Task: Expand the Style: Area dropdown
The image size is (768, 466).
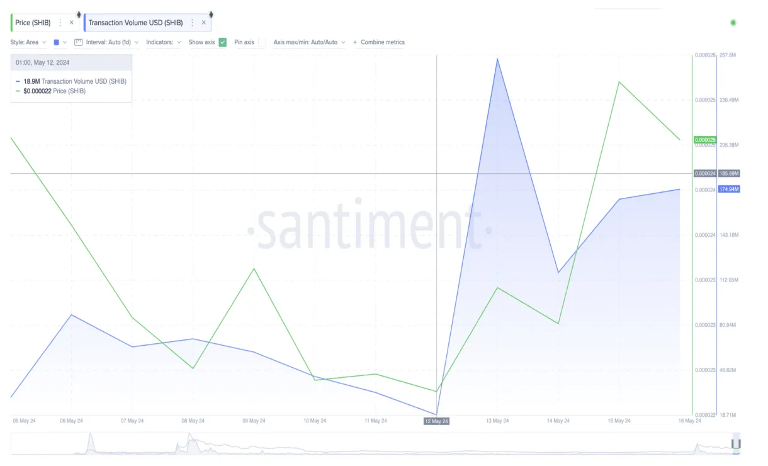Action: 28,42
